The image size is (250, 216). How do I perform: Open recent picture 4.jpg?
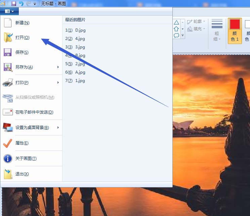[x=117, y=39]
